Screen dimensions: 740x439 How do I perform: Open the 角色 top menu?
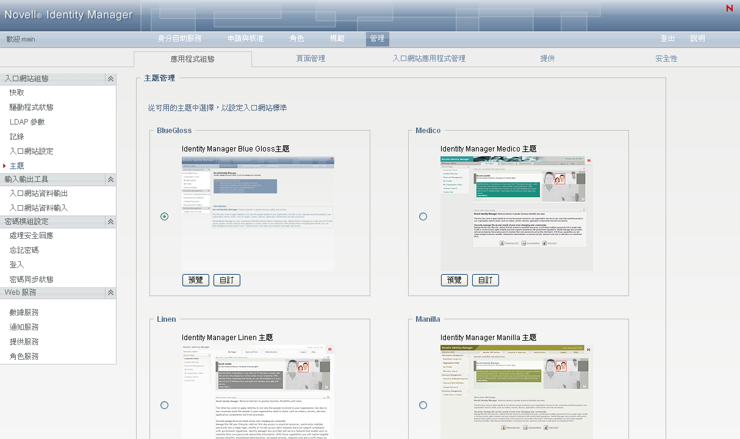(297, 38)
